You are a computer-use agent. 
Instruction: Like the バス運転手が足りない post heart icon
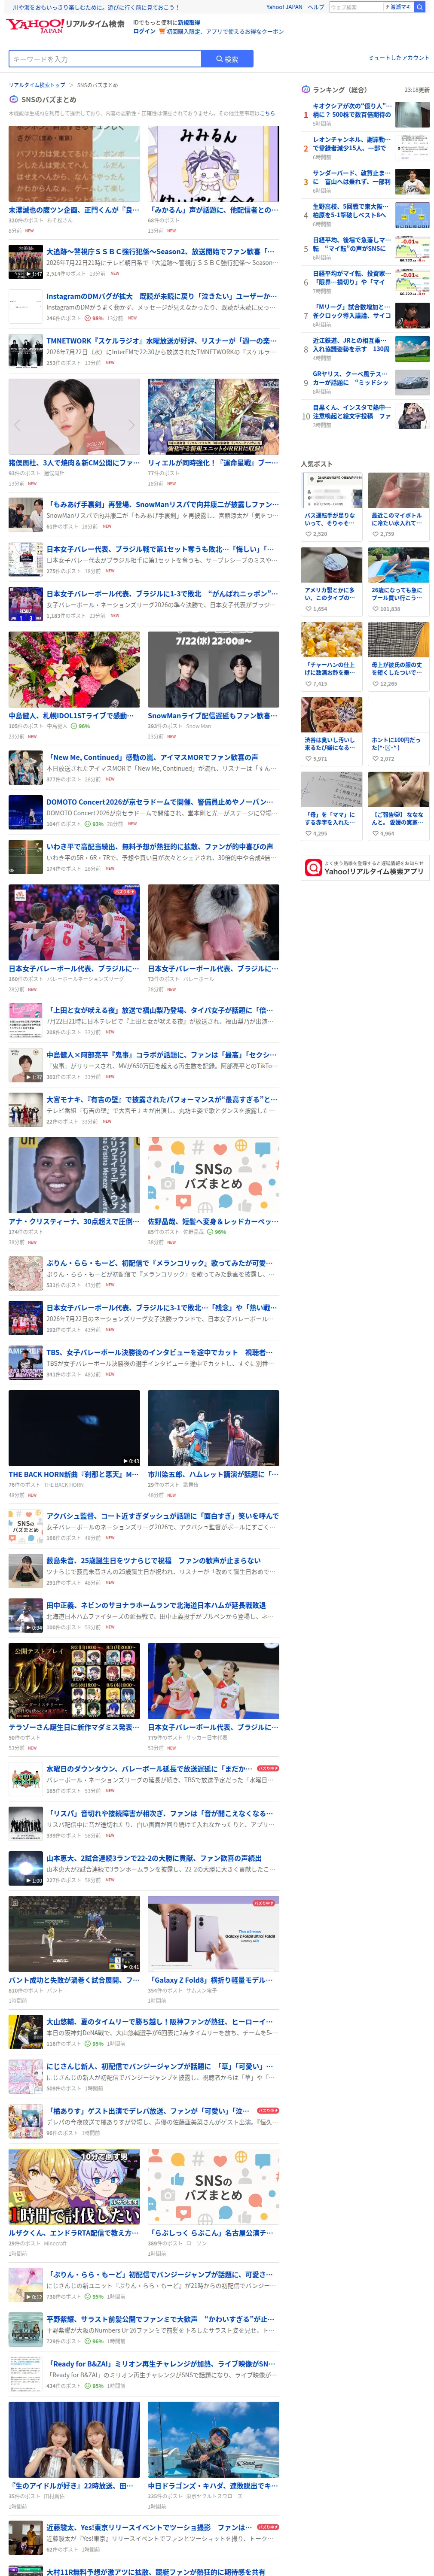coord(308,534)
